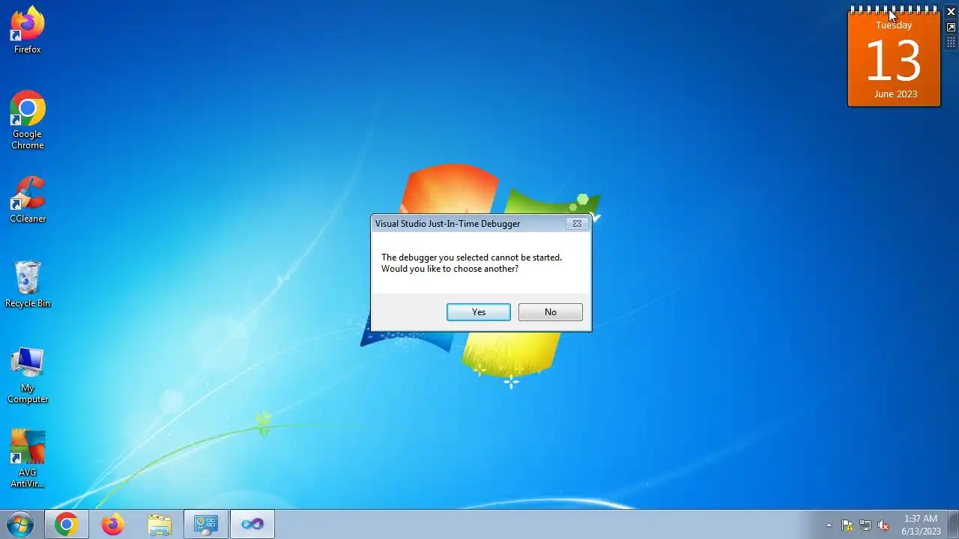Click Yes to choose another debugger
959x539 pixels.
pyautogui.click(x=479, y=312)
